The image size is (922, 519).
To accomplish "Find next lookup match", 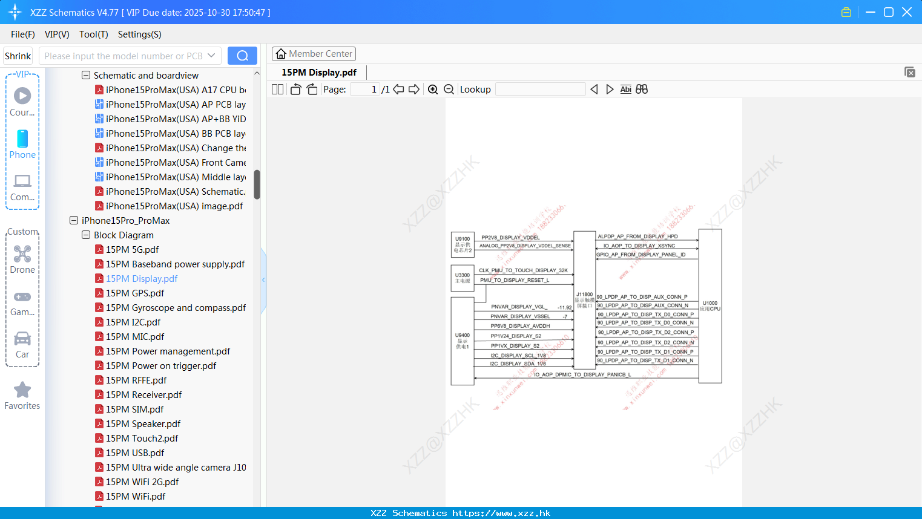I will pyautogui.click(x=610, y=90).
